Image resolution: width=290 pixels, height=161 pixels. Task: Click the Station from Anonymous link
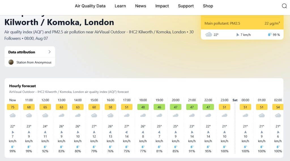click(x=34, y=62)
